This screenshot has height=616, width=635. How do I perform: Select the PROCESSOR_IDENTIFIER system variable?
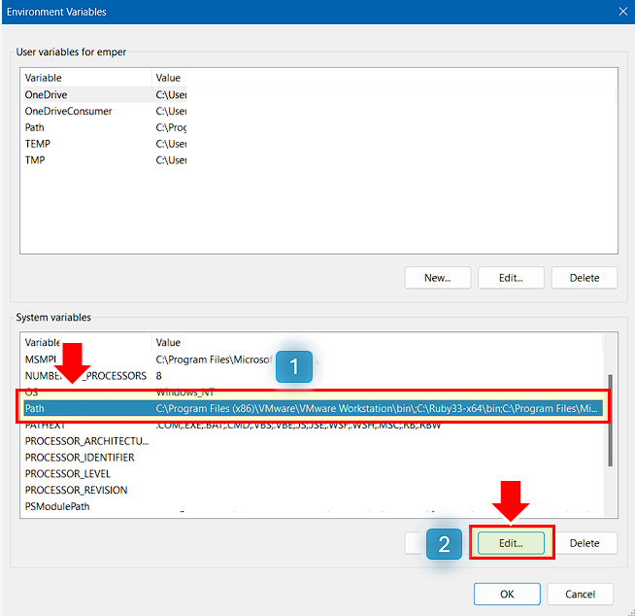(x=313, y=457)
